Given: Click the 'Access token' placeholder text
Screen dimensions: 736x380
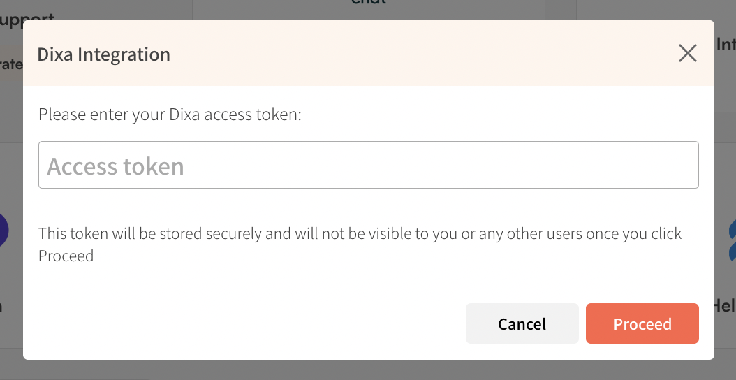Looking at the screenshot, I should point(115,166).
